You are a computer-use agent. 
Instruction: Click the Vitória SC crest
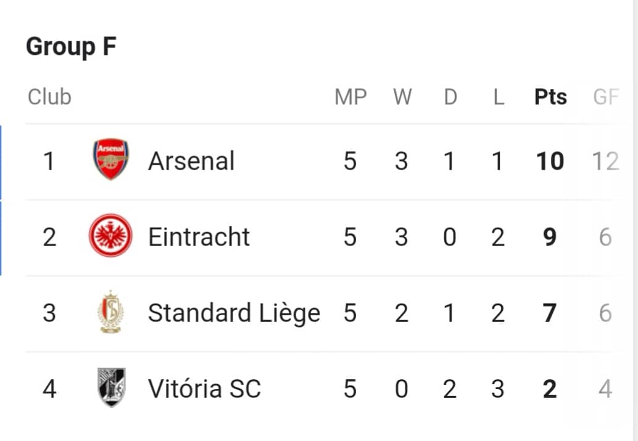[111, 387]
